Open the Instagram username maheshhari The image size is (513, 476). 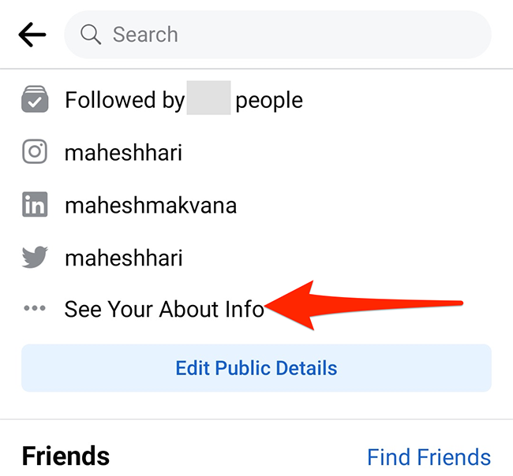tap(123, 152)
